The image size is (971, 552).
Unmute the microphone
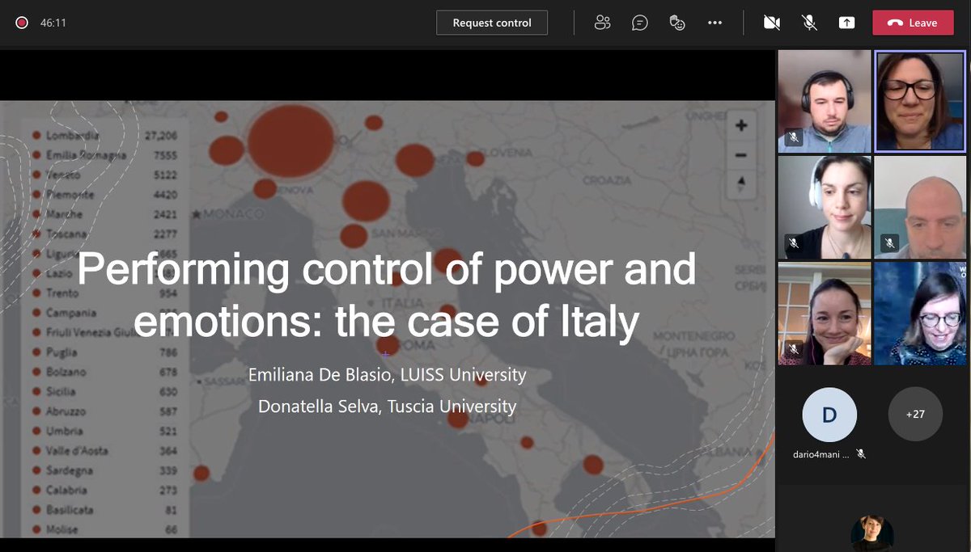click(809, 23)
